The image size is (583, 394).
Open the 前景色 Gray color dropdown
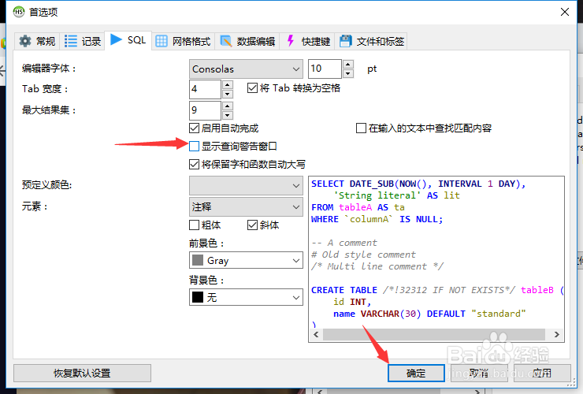tap(246, 261)
